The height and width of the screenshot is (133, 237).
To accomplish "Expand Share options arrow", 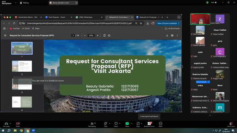I will [132, 123].
